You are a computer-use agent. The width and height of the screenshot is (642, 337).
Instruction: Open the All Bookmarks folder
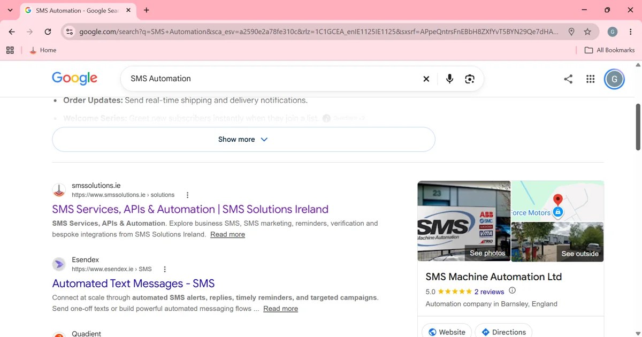click(x=609, y=50)
